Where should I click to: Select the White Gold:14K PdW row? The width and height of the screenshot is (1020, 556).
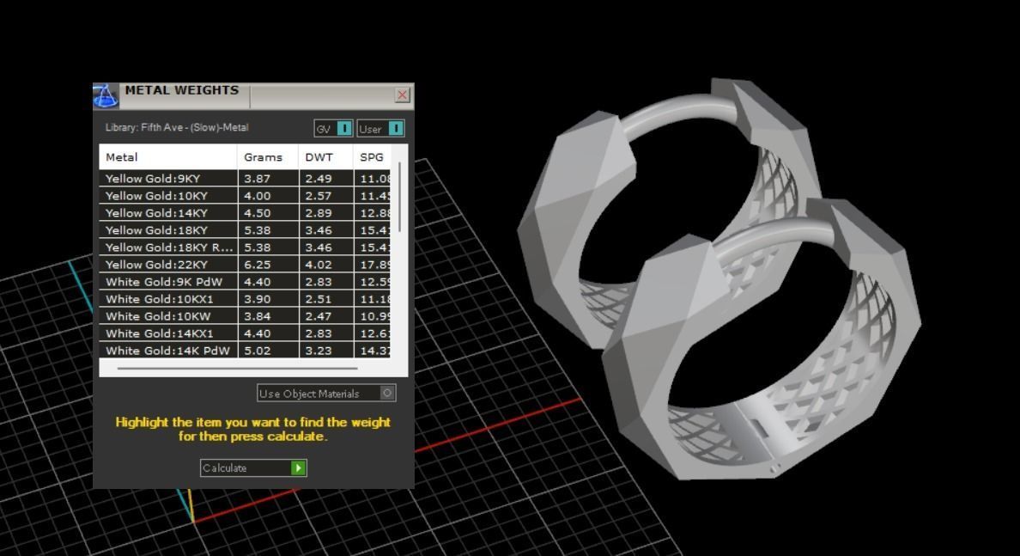tap(245, 351)
